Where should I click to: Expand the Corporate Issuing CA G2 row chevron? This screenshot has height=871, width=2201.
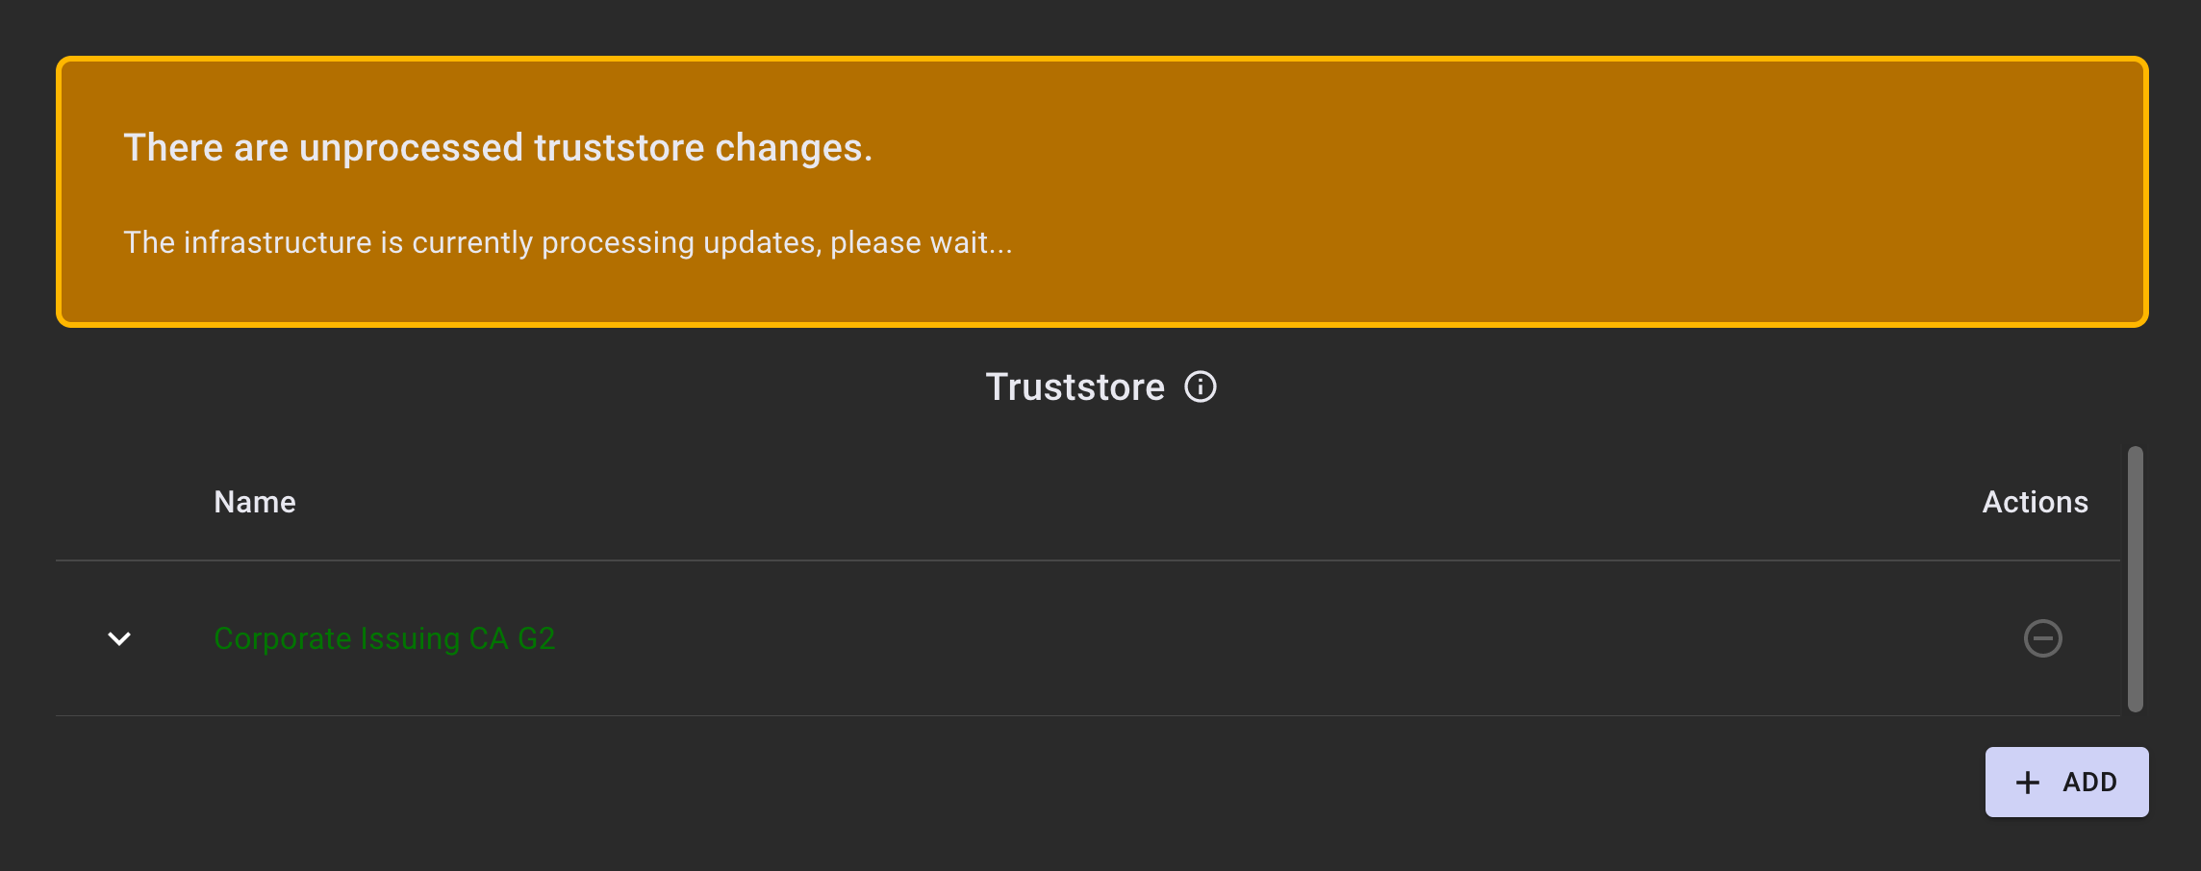coord(119,638)
